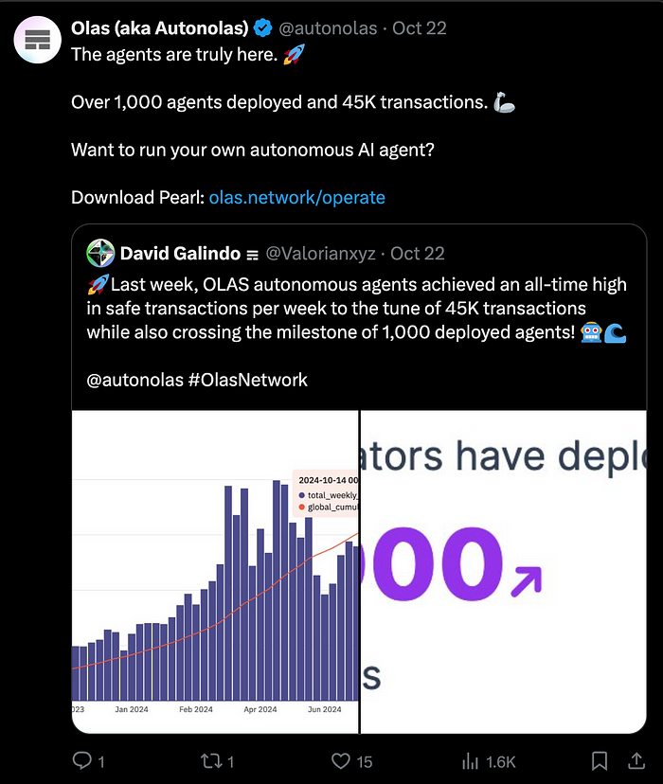Click David Galindo's profile avatar
This screenshot has height=784, width=663.
[100, 253]
